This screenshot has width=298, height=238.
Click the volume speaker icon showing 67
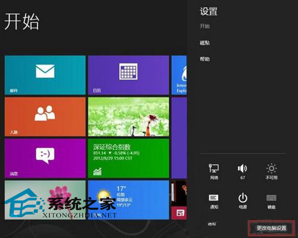click(x=243, y=172)
